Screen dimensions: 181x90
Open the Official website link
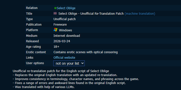(x=64, y=58)
